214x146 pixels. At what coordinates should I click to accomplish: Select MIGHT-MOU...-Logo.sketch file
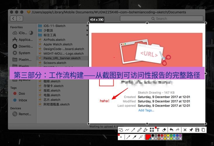coord(61,54)
